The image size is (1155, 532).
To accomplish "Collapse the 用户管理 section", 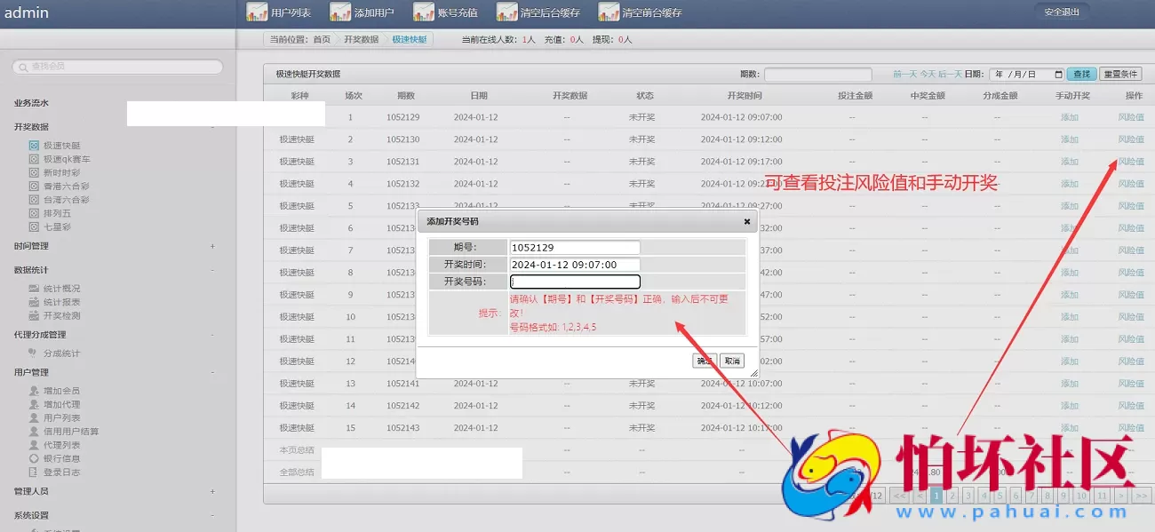I will pos(212,374).
